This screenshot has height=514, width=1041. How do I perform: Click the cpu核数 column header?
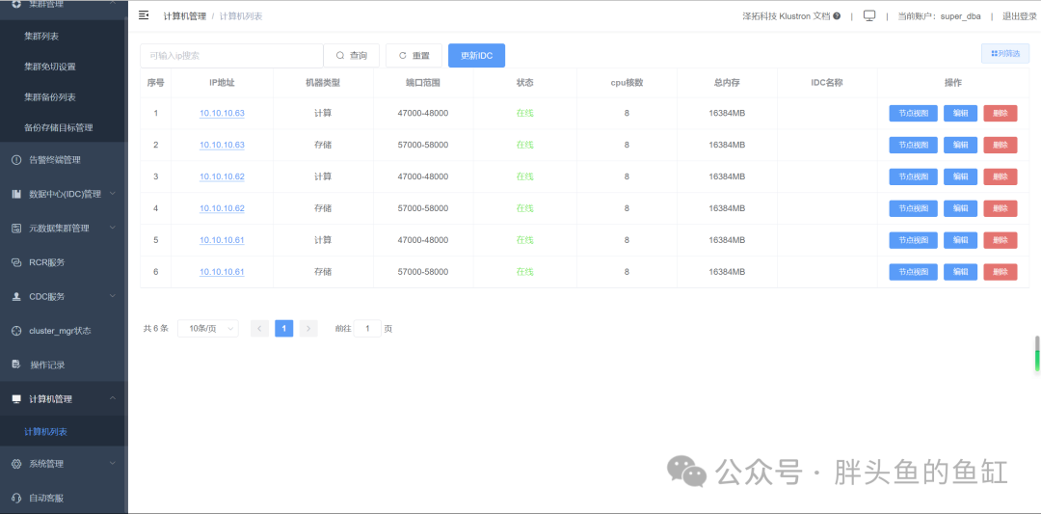point(627,83)
